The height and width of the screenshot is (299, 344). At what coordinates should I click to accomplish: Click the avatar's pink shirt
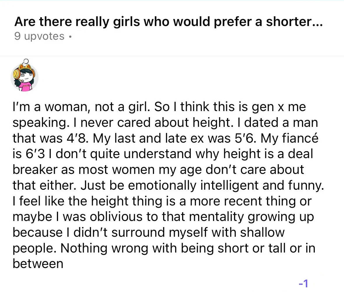[x=25, y=87]
